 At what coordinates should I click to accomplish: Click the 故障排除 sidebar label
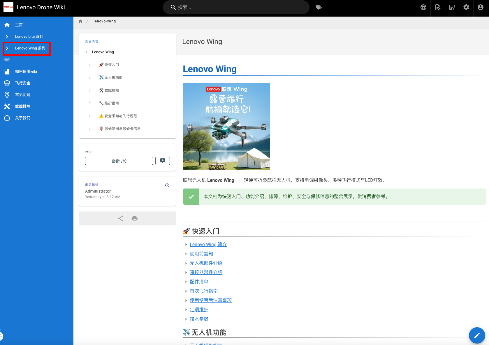[x=23, y=106]
